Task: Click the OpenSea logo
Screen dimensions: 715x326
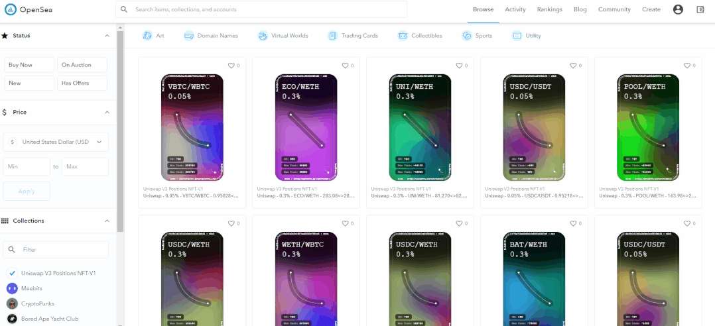Action: click(x=29, y=9)
